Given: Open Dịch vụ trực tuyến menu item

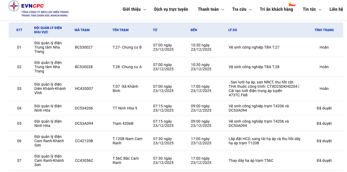Looking at the screenshot, I should pyautogui.click(x=171, y=9).
